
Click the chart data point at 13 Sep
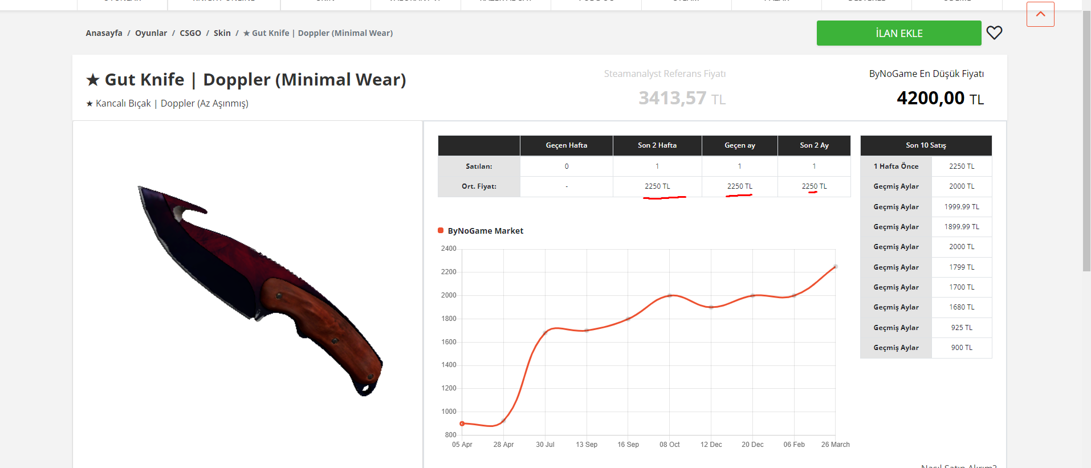click(x=587, y=331)
